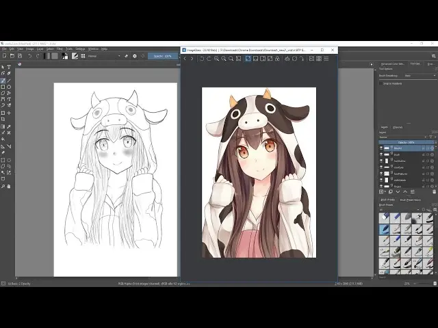Select the Transform tool

tap(3, 113)
